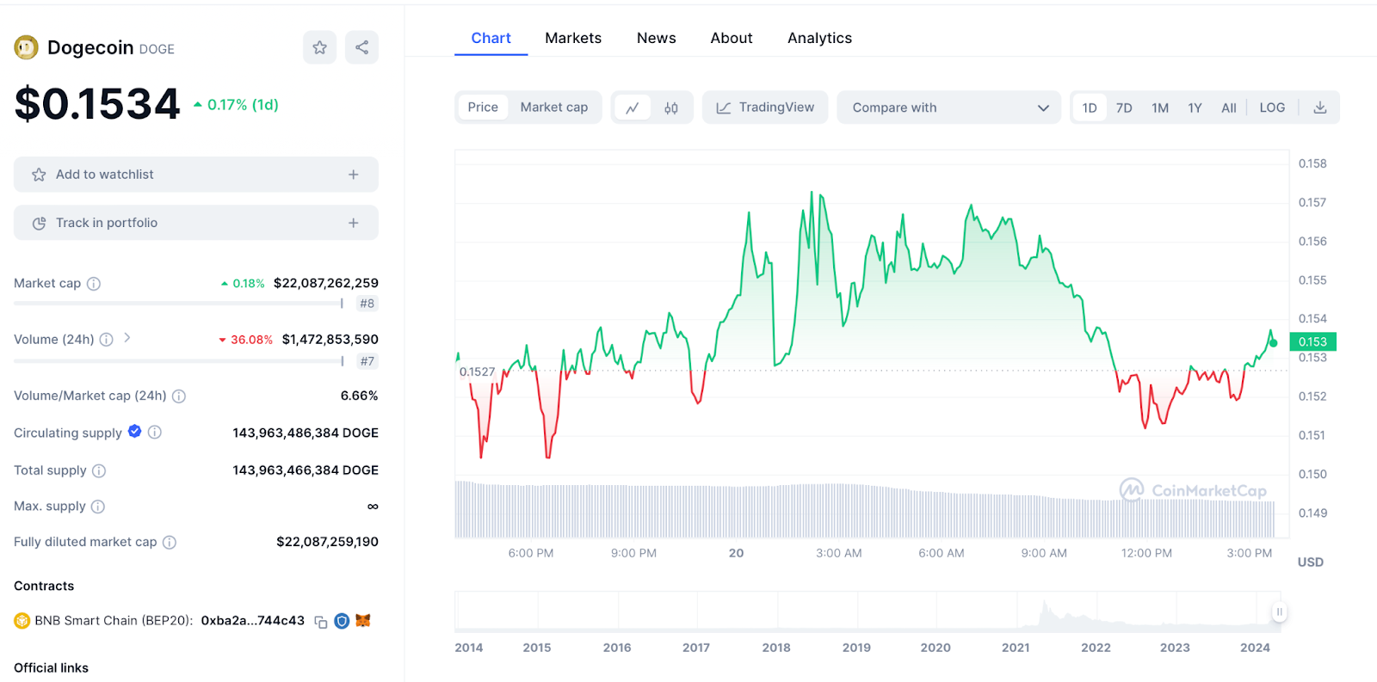This screenshot has width=1377, height=682.
Task: Click the #7 volume rank badge
Action: pos(367,361)
